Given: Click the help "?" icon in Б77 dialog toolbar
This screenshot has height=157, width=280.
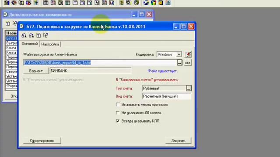Looking at the screenshot, I should point(38,35).
